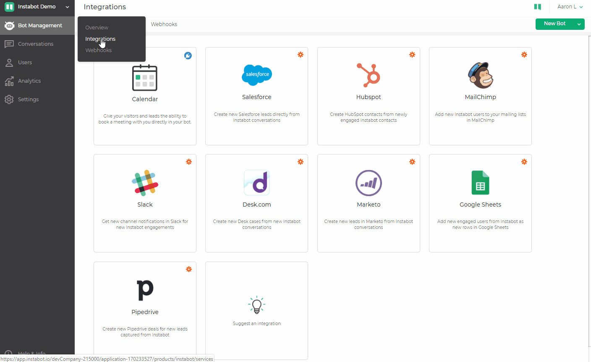Click the Slack logo

pyautogui.click(x=145, y=183)
